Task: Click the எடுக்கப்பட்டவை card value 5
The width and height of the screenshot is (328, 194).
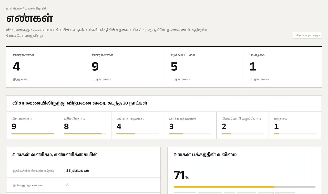Action: click(x=174, y=67)
